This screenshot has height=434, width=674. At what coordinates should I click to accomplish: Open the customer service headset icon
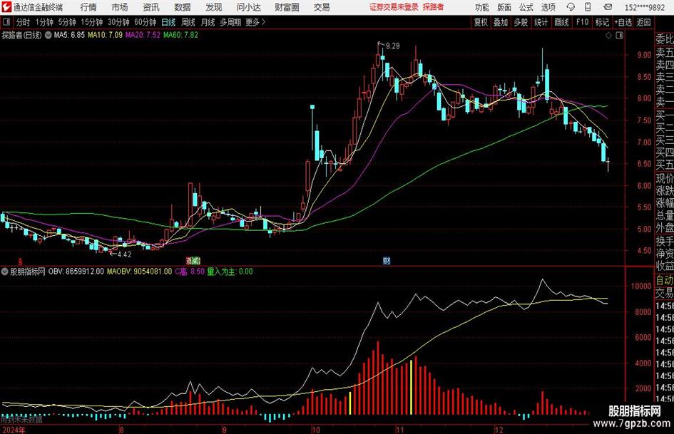571,7
